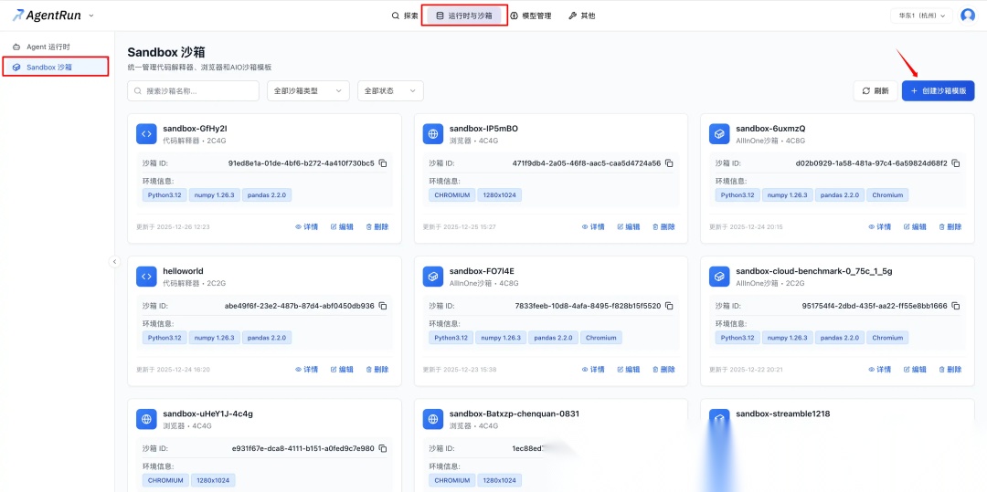View 详情 of sandbox-GfHy2I
This screenshot has height=492, width=987.
306,227
